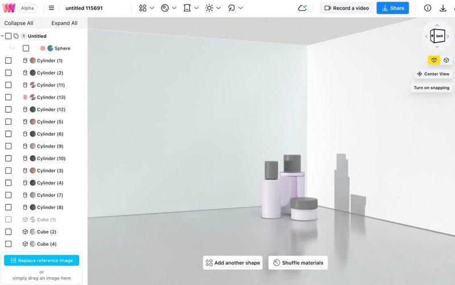Expand the AI prompt dropdown chevron
Viewport: 455px width, 285px height.
click(241, 8)
